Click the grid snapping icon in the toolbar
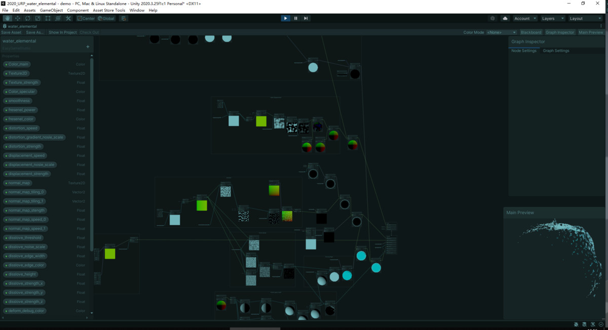The height and width of the screenshot is (330, 608). tap(123, 18)
